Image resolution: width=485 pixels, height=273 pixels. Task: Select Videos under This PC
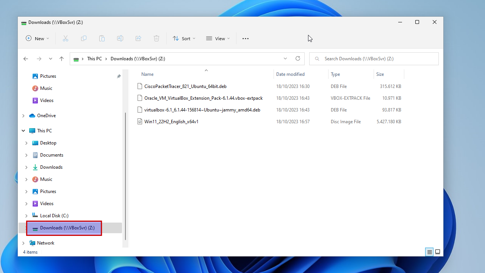coord(47,204)
